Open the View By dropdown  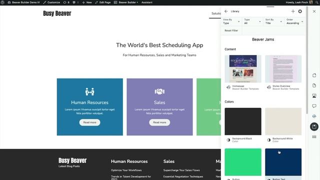click(x=231, y=21)
